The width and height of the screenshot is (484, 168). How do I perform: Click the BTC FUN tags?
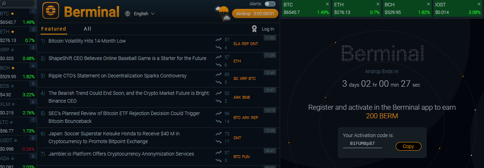242,157
